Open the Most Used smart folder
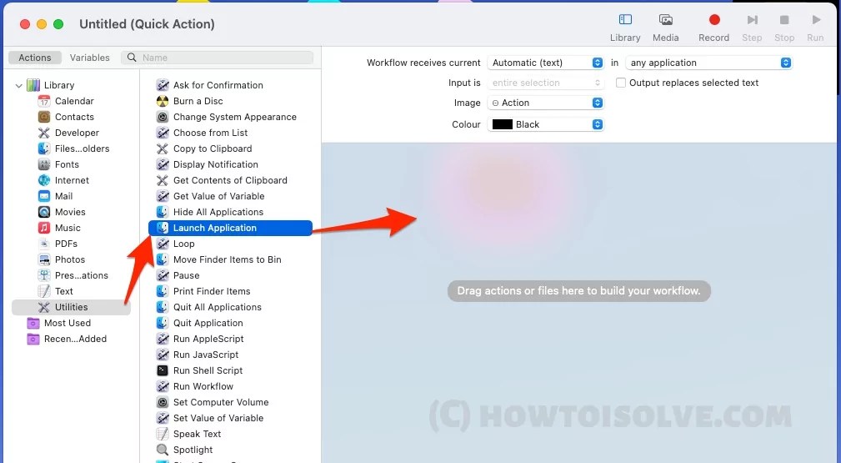 point(67,323)
